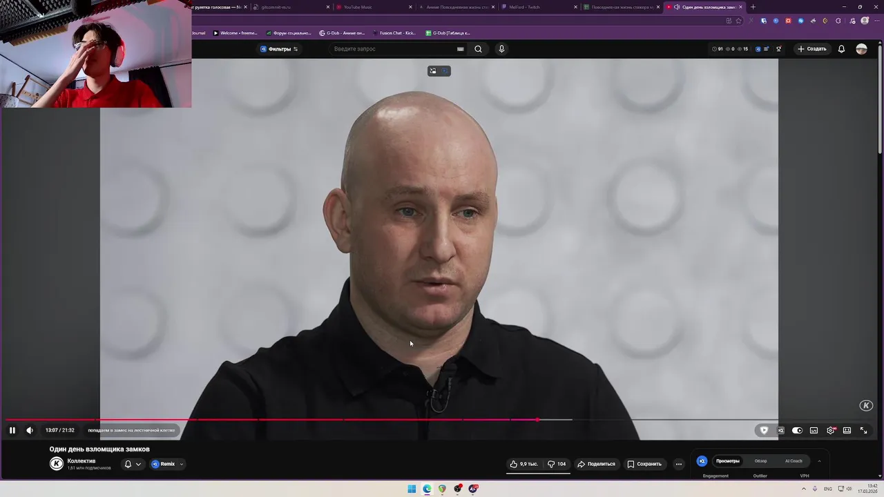Open the Windows Start button
The height and width of the screenshot is (497, 884).
coord(412,489)
